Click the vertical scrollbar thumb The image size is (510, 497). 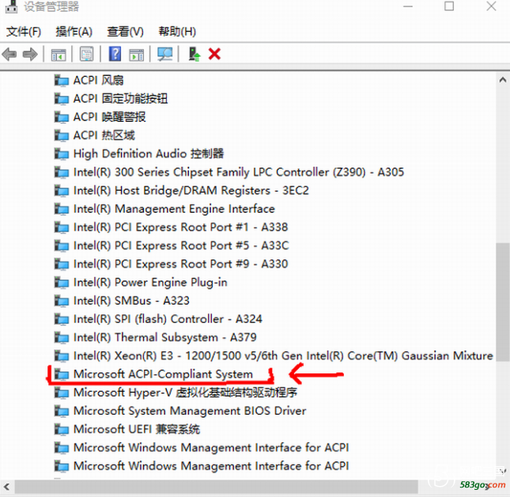[x=503, y=302]
